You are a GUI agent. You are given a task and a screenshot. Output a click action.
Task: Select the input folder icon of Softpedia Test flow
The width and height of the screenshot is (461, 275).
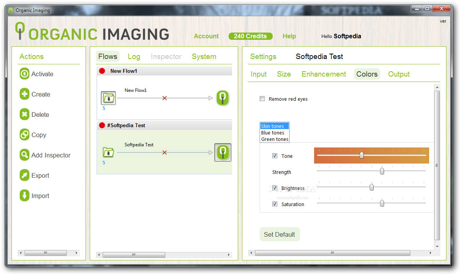109,152
